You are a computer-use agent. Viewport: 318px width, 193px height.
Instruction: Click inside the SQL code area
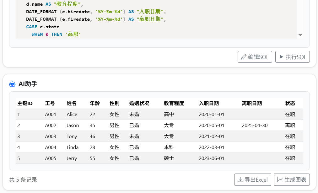click(126, 19)
